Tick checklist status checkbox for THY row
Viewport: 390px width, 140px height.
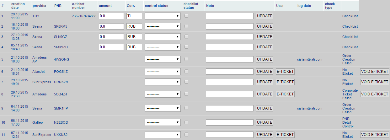point(186,16)
